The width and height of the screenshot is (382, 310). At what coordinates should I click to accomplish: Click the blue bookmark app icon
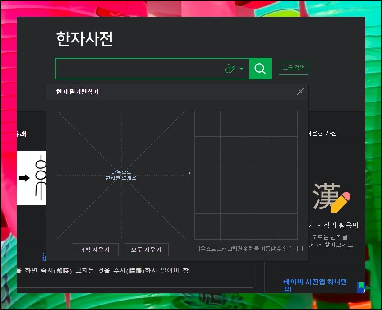pos(361,287)
